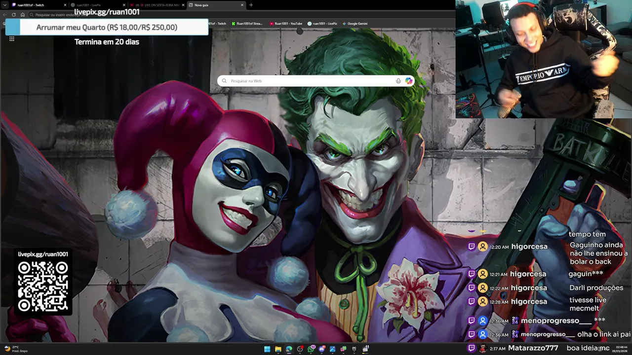Click the Pesquisar na Web search box
This screenshot has width=632, height=355.
(316, 81)
